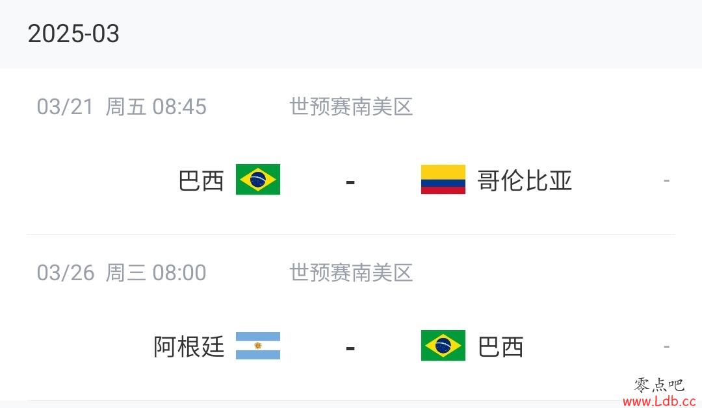Open the 哥伦比亚 team name
The height and width of the screenshot is (408, 702).
[x=525, y=181]
